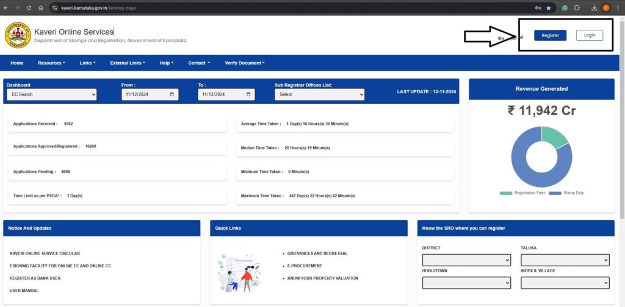Screen dimensions: 625x307
Task: Open ESIGNING FACILITY FOR ONLINE EC notice
Action: click(x=60, y=266)
